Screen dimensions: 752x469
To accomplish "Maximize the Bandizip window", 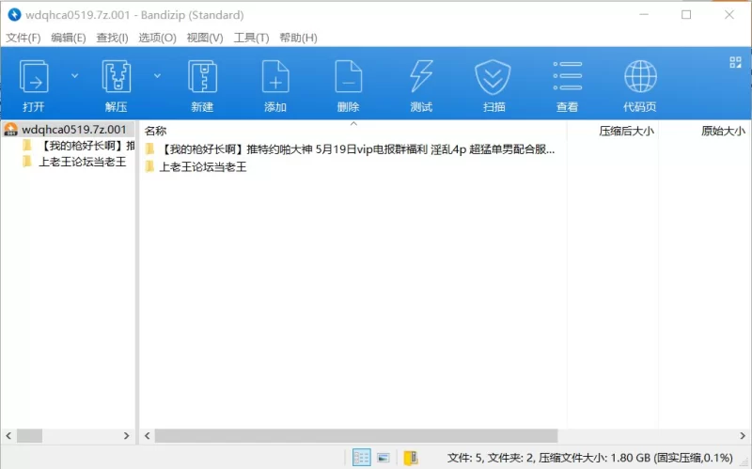I will click(686, 15).
